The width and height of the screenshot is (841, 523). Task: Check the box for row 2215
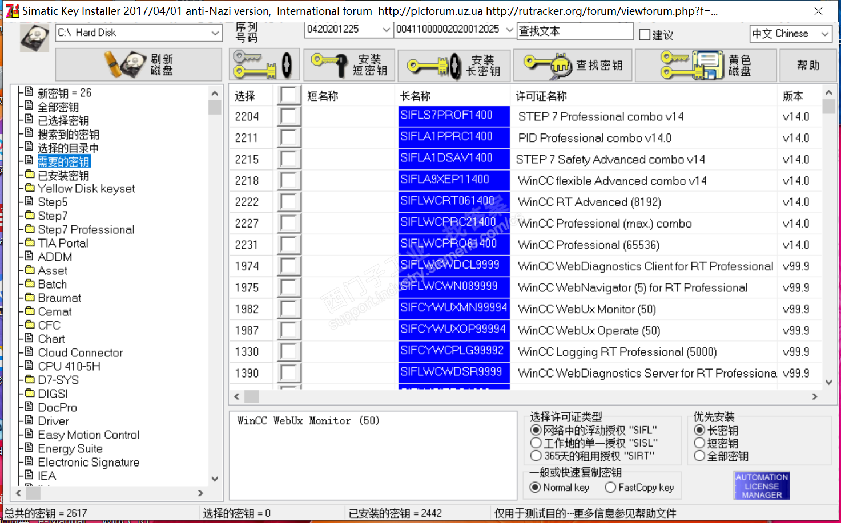289,159
